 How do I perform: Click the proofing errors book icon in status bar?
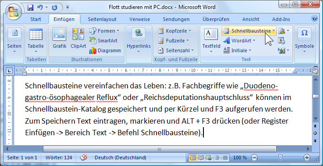click(x=83, y=158)
